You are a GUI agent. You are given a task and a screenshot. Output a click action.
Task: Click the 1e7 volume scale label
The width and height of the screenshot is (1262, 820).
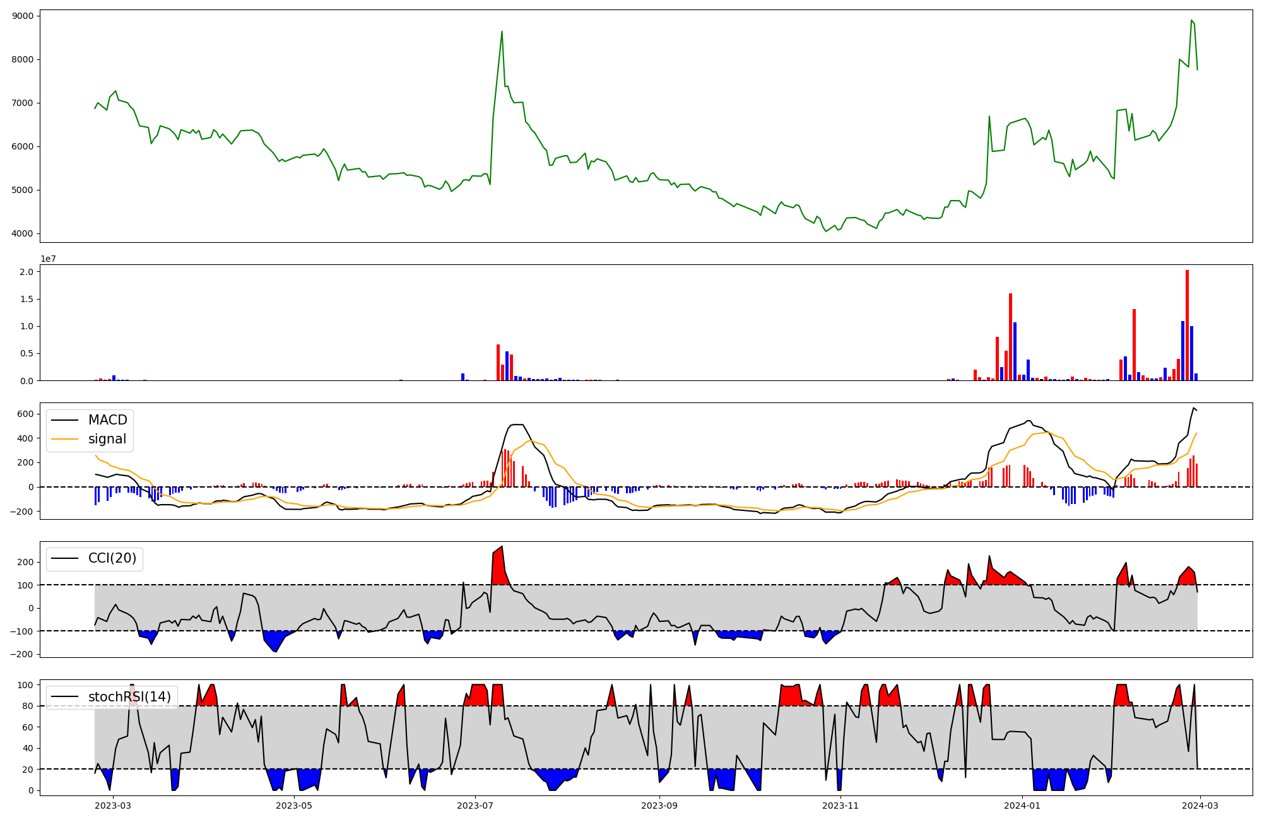48,259
